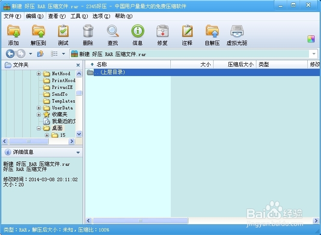
Task: Open the view mode dropdown arrow
Action: (x=63, y=54)
